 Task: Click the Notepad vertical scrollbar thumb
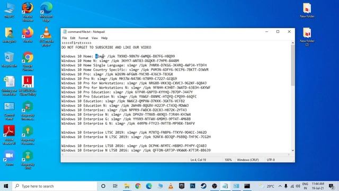pos(293,65)
